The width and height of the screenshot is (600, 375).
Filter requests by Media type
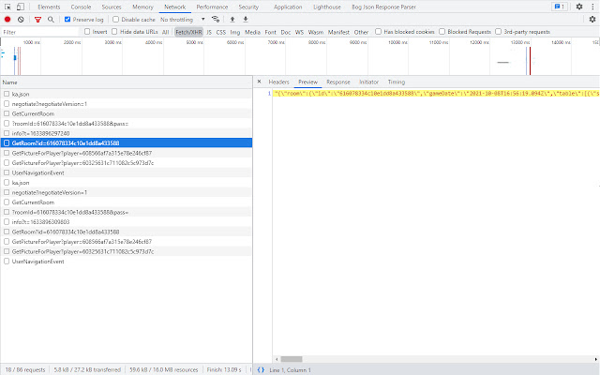tap(252, 32)
